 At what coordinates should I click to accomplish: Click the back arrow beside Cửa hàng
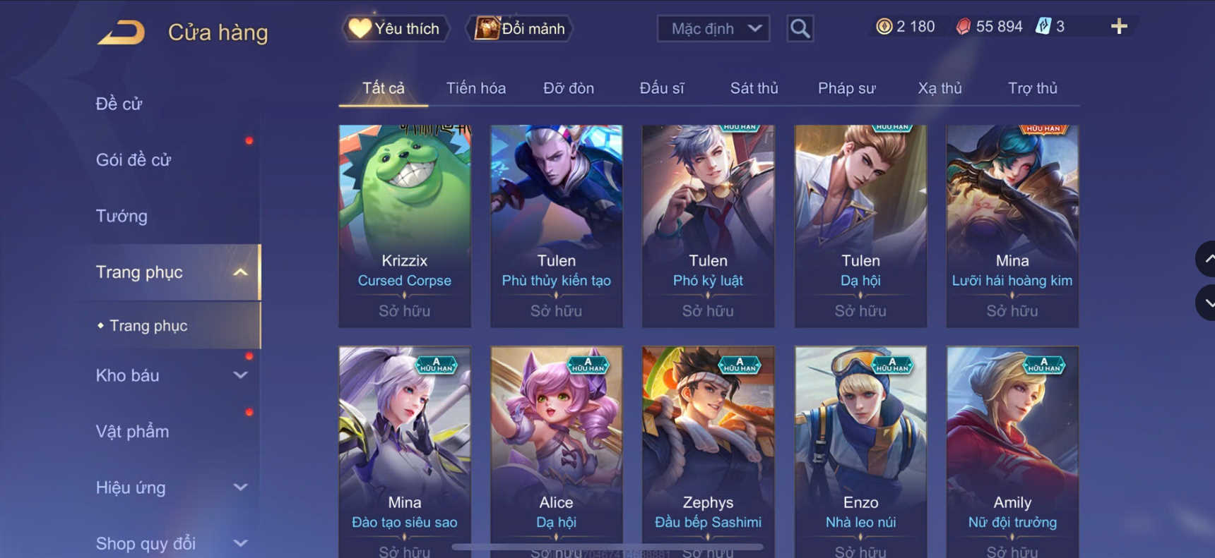[x=121, y=32]
